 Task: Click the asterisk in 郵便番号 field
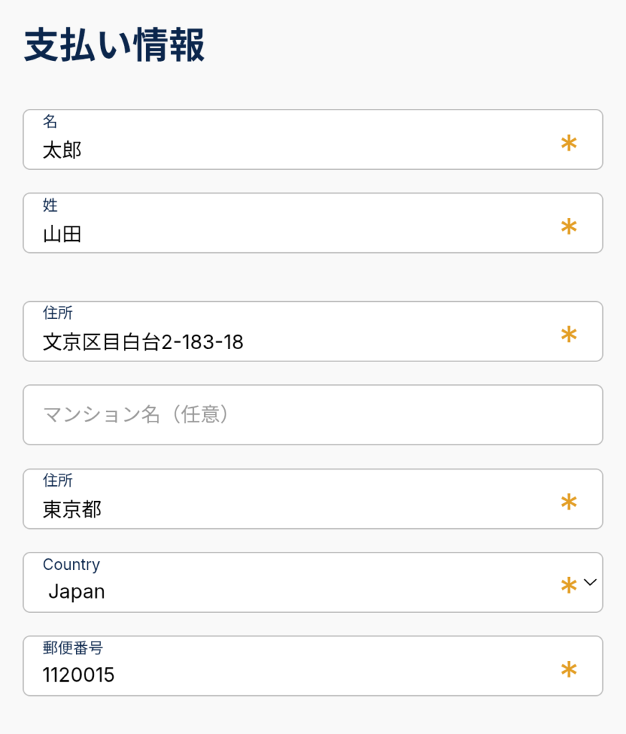coord(569,669)
